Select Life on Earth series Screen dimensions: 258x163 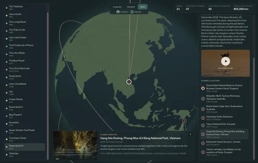point(25,15)
